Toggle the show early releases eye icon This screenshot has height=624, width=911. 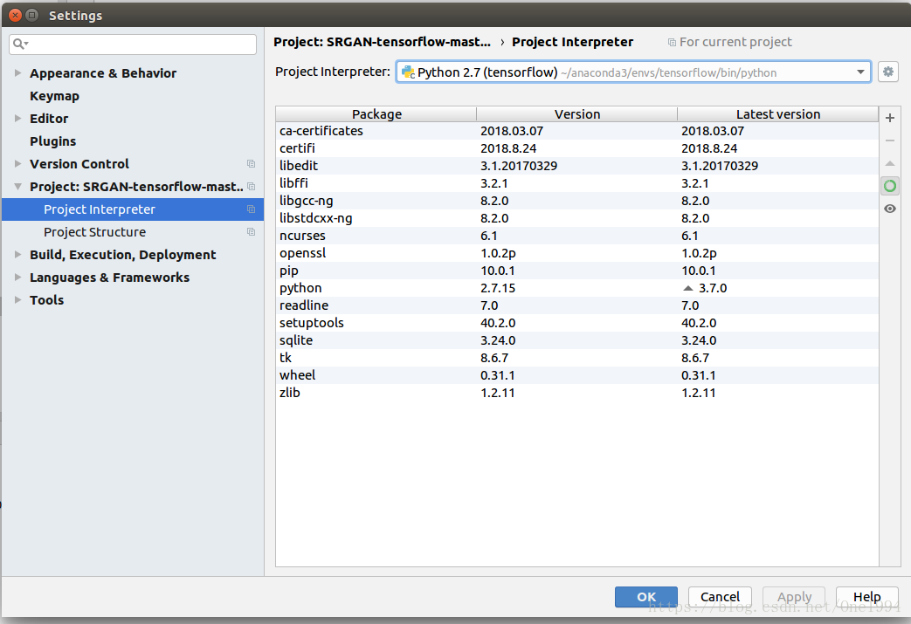coord(889,209)
